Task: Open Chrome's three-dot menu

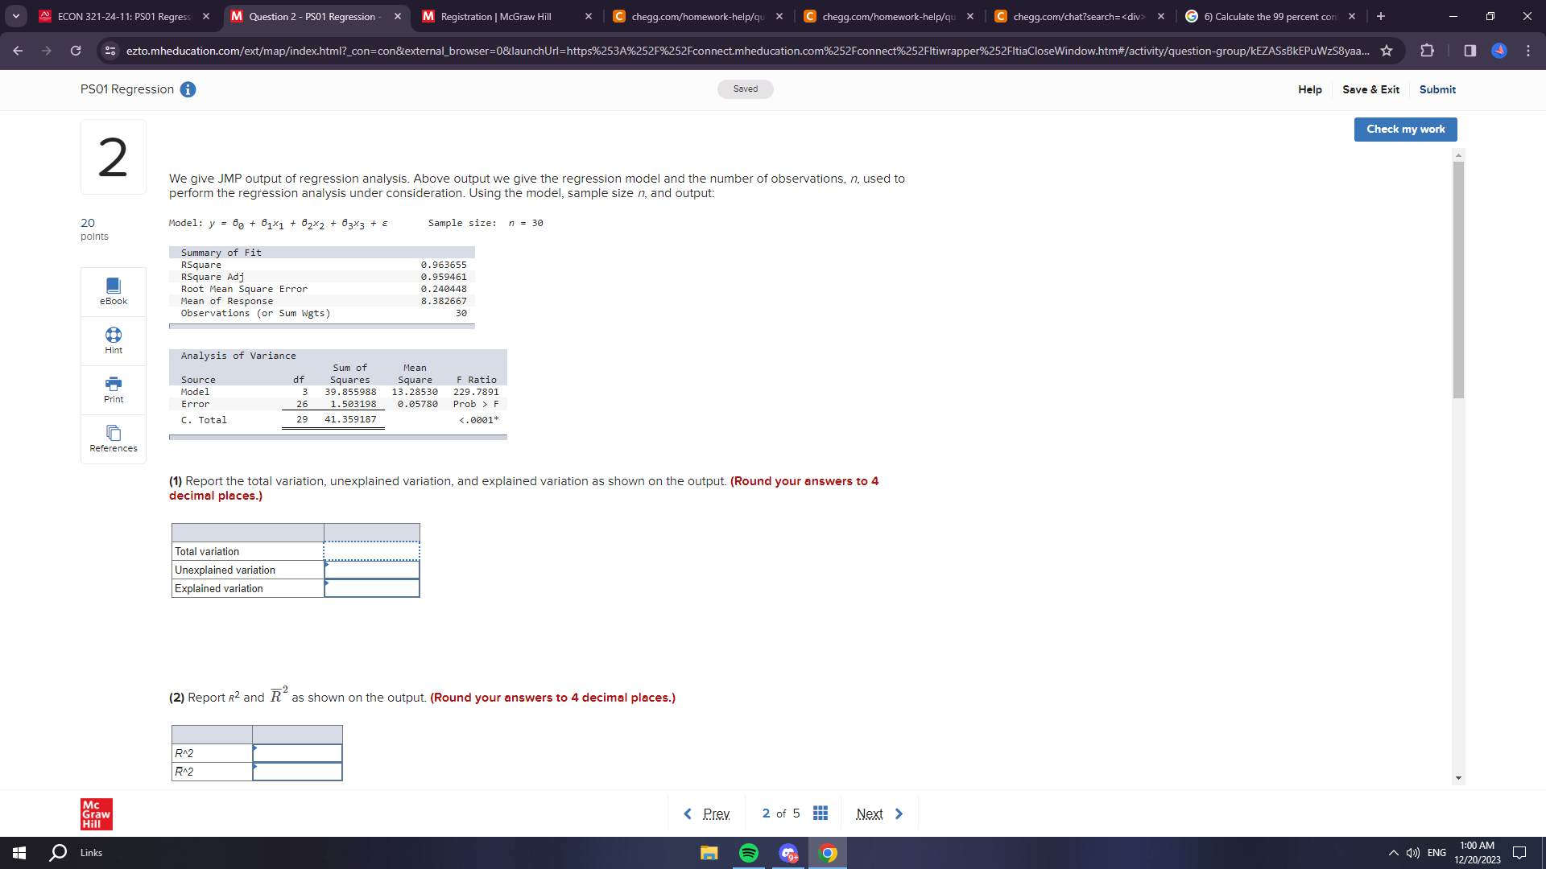Action: click(1529, 50)
